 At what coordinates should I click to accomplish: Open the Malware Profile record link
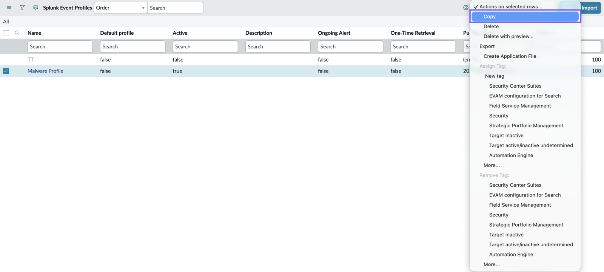45,71
